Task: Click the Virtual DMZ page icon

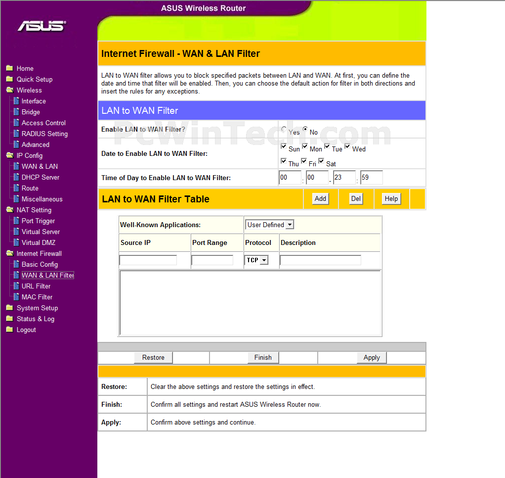Action: (x=16, y=242)
